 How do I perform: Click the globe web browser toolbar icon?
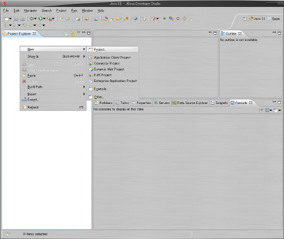pos(135,19)
